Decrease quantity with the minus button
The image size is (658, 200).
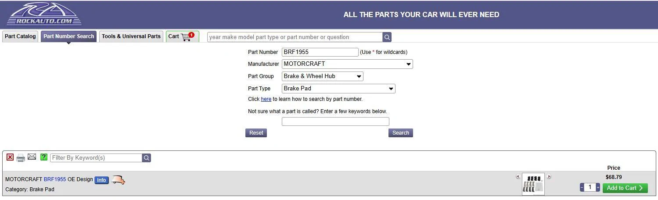click(582, 188)
